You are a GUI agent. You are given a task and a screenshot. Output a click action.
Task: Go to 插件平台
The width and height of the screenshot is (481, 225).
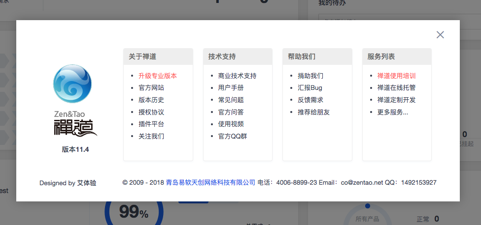[151, 124]
